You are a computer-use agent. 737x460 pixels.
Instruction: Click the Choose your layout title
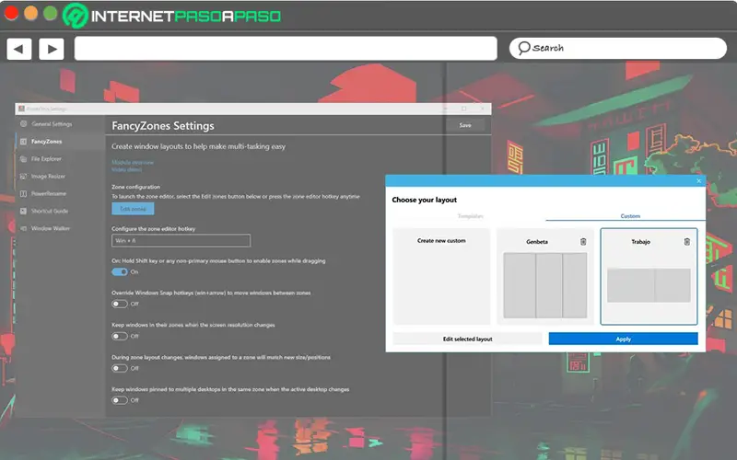click(x=425, y=200)
